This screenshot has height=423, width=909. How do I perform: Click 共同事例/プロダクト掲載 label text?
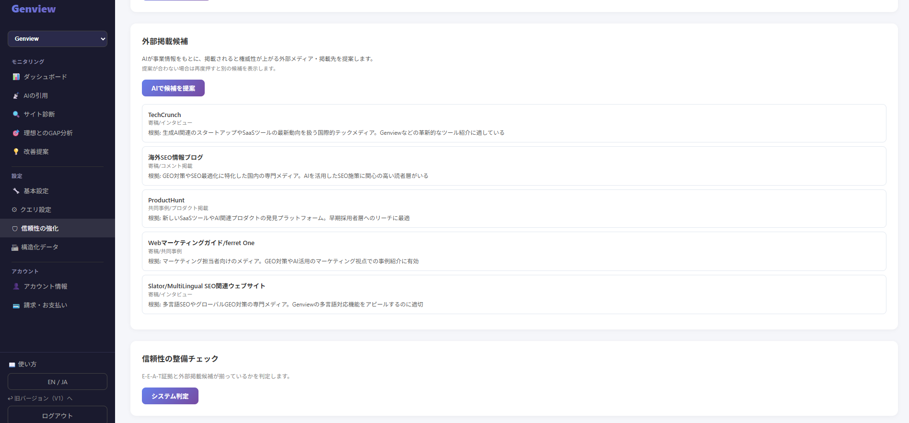tap(178, 208)
